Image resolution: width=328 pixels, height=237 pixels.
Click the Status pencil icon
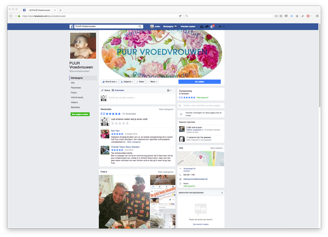tap(102, 90)
